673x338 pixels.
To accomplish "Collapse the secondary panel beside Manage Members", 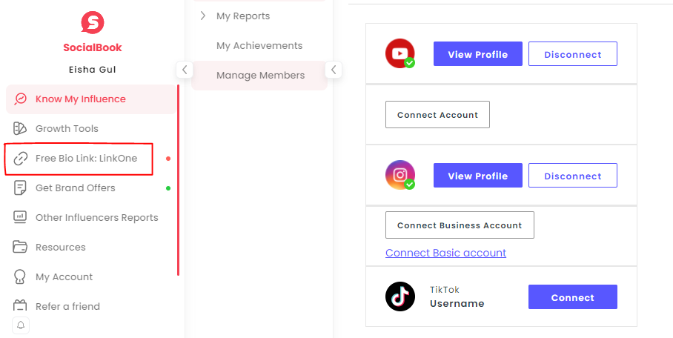I will click(x=334, y=70).
